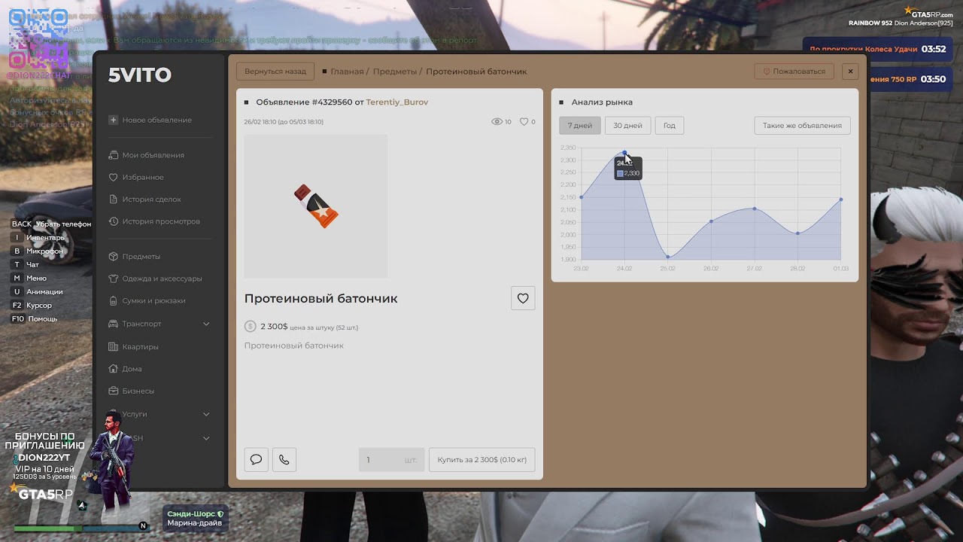Click the heart likes counter icon
The width and height of the screenshot is (963, 542).
point(524,121)
